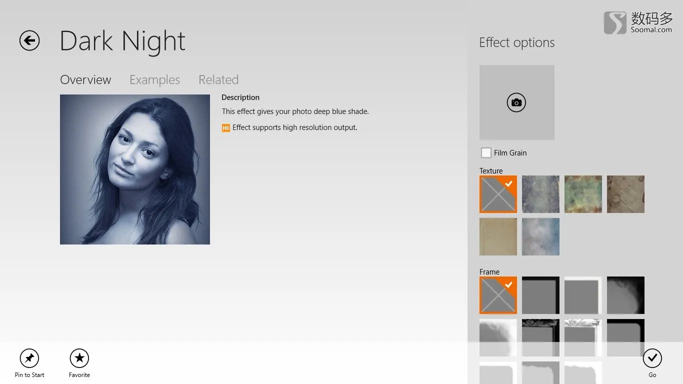Pick the thin black border frame

tap(540, 295)
